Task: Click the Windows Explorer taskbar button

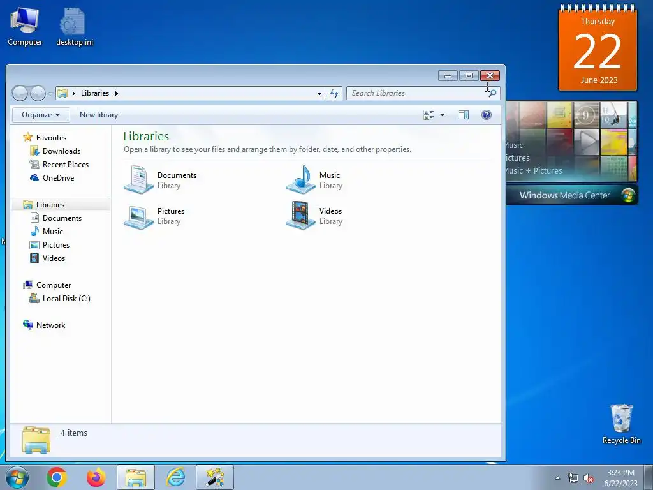Action: [x=136, y=477]
